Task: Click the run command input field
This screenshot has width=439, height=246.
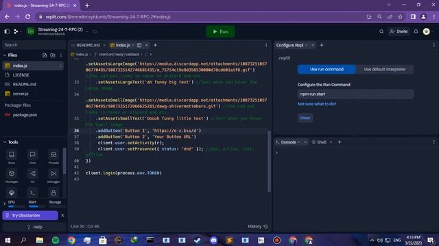Action: pyautogui.click(x=355, y=94)
